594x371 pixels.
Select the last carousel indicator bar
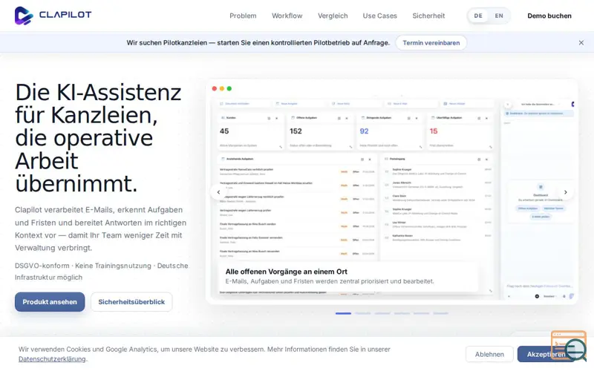(440, 313)
